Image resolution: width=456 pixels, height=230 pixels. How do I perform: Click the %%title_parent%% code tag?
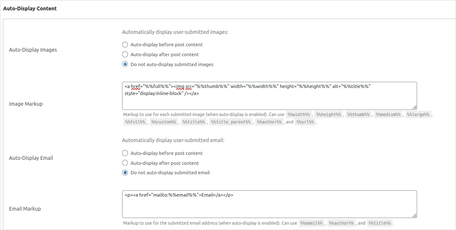231,122
